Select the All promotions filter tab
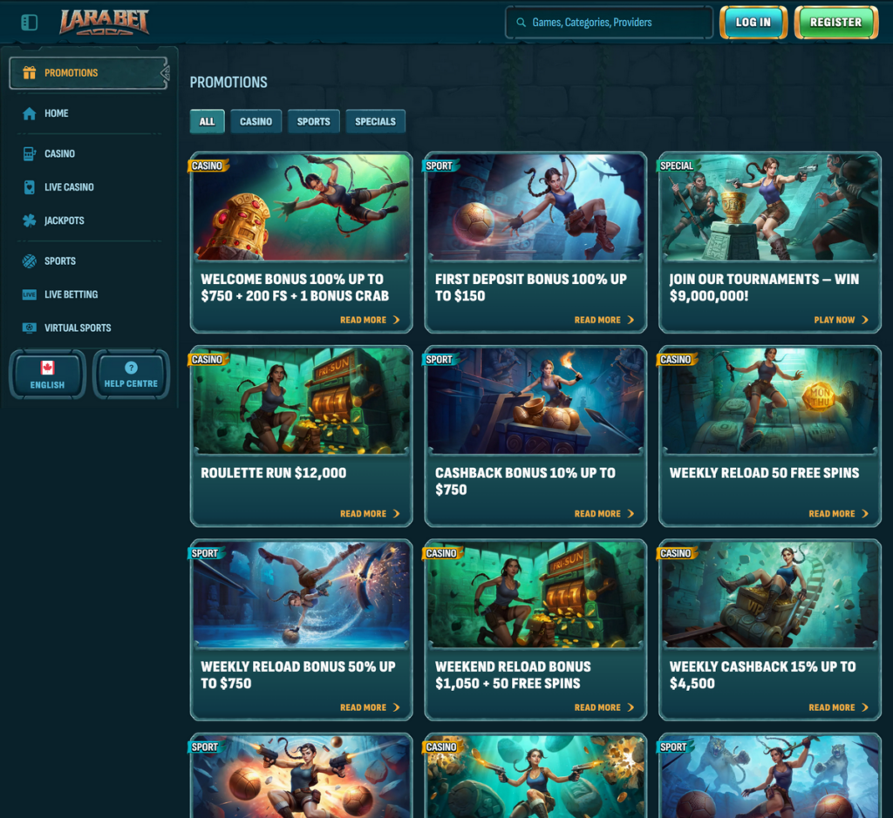 point(208,122)
